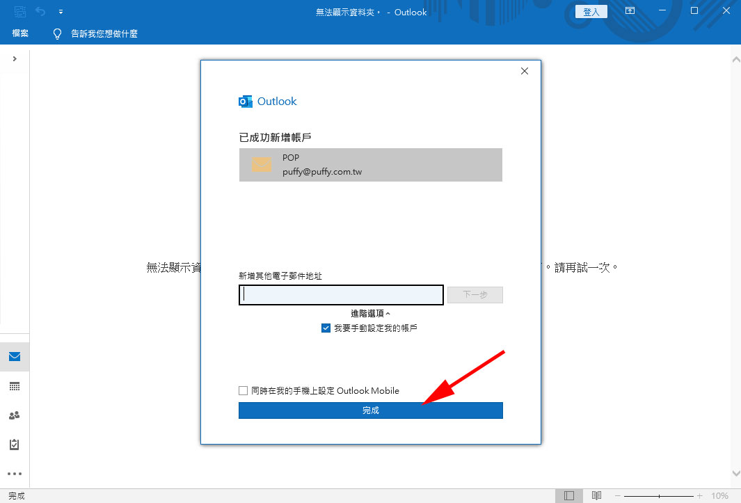Click the send/receive all folders icon
This screenshot has width=741, height=503.
[x=20, y=11]
